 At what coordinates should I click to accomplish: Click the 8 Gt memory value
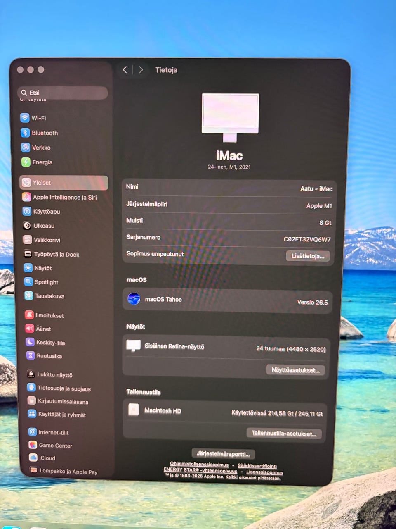(x=325, y=223)
